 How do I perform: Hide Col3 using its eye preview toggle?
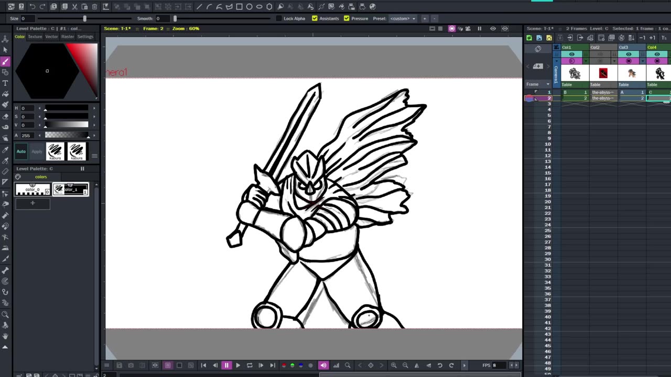[629, 54]
